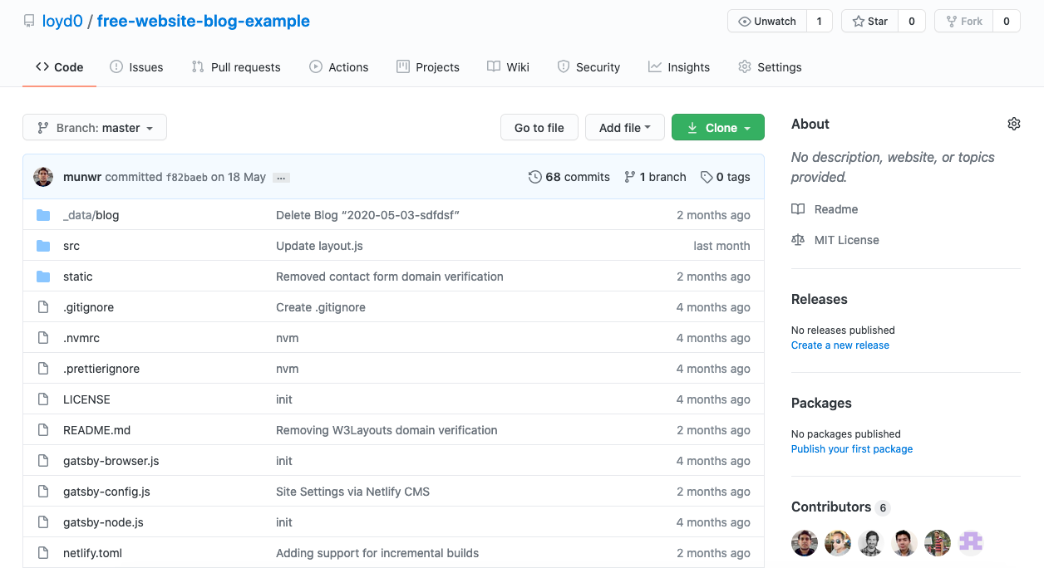Viewport: 1044px width, 568px height.
Task: Click the src folder icon
Action: 43,246
